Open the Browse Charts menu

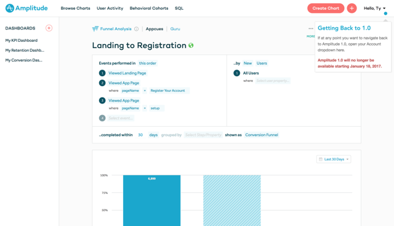pyautogui.click(x=75, y=8)
